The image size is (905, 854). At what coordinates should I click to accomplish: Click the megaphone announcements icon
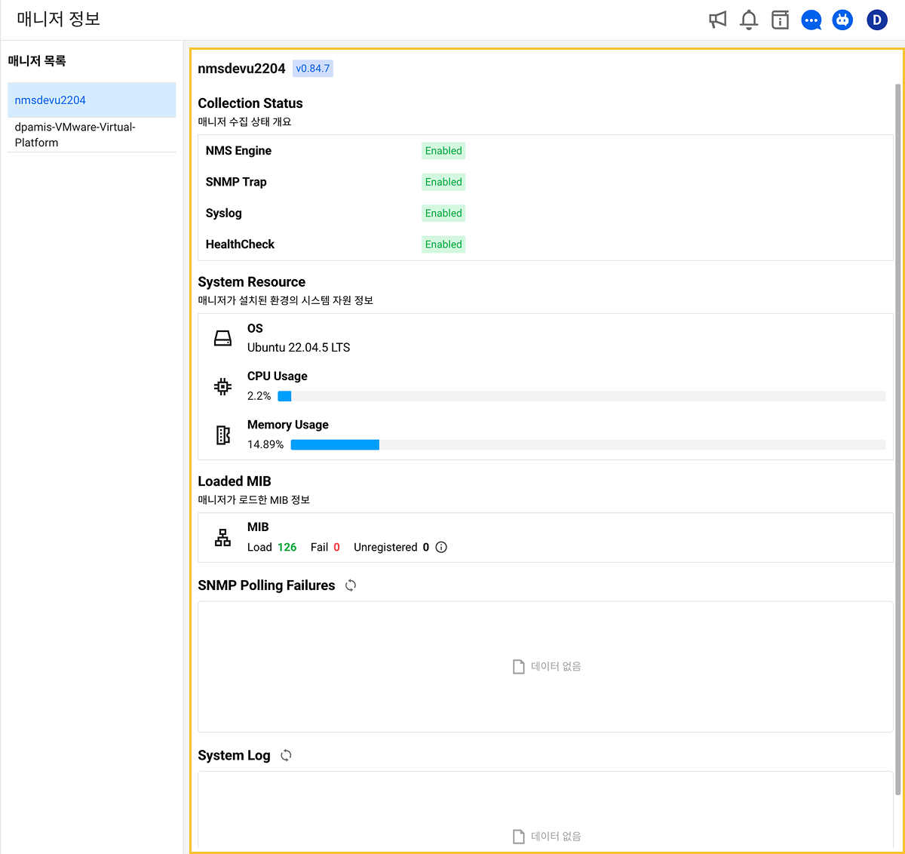coord(717,20)
